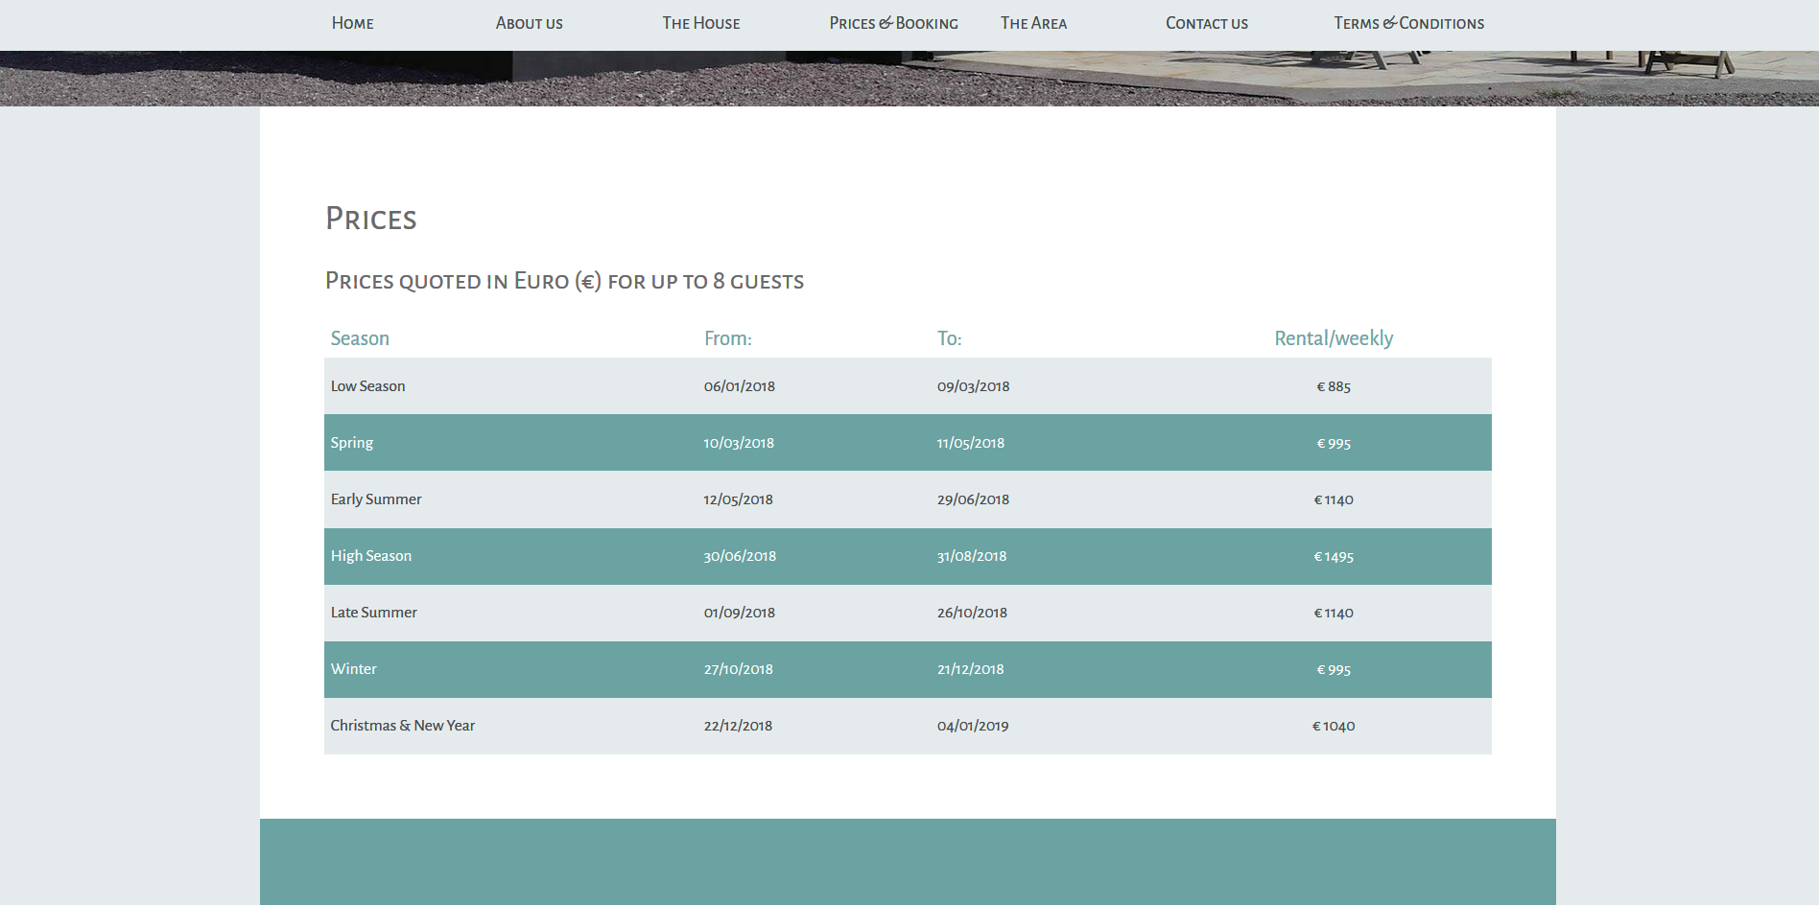Viewport: 1819px width, 905px height.
Task: Go to the About Us page
Action: pos(529,23)
